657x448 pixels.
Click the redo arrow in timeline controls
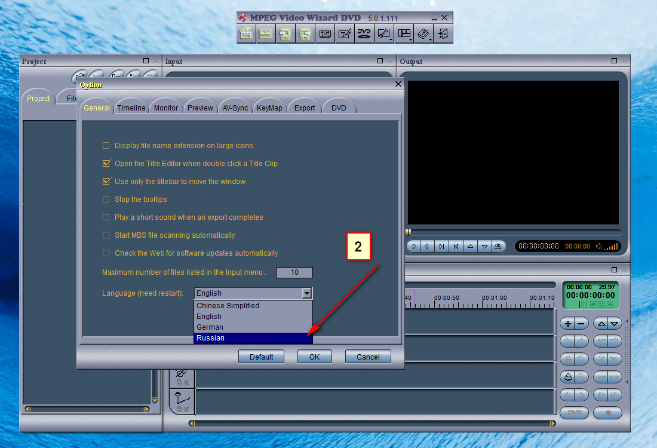click(581, 342)
